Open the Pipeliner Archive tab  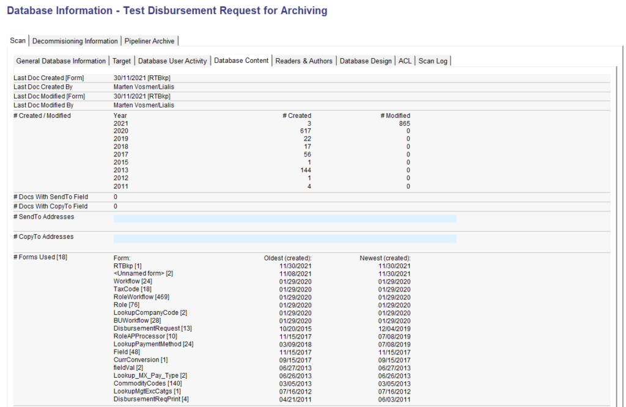click(149, 40)
